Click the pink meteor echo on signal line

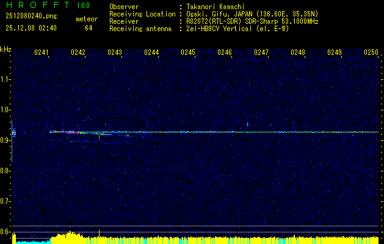[70, 132]
